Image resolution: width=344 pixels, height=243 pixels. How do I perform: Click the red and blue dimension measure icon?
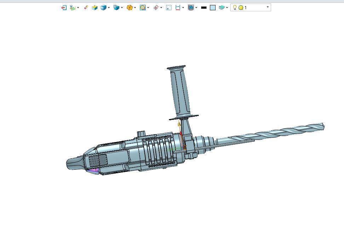pyautogui.click(x=178, y=8)
